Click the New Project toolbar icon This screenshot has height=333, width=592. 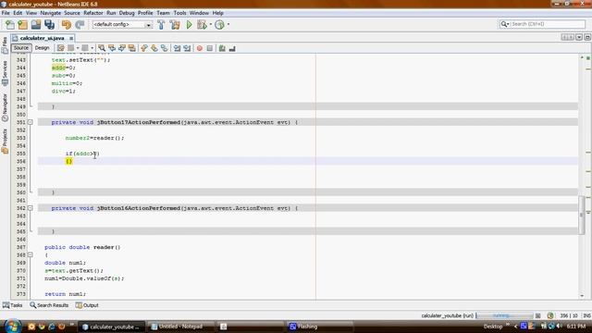[x=22, y=25]
